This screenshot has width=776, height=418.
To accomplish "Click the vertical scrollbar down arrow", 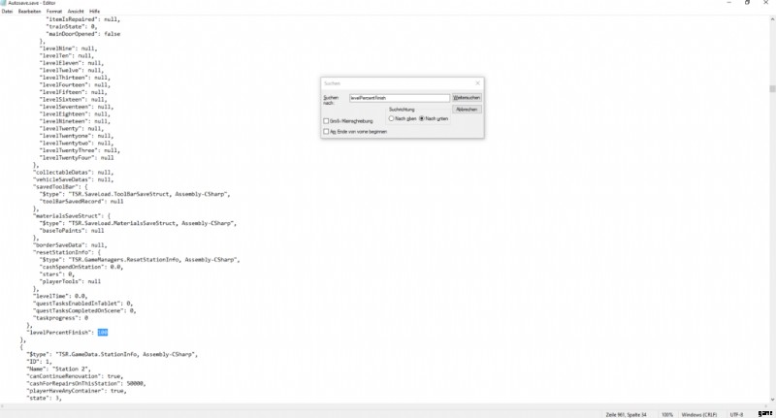I will pyautogui.click(x=772, y=399).
